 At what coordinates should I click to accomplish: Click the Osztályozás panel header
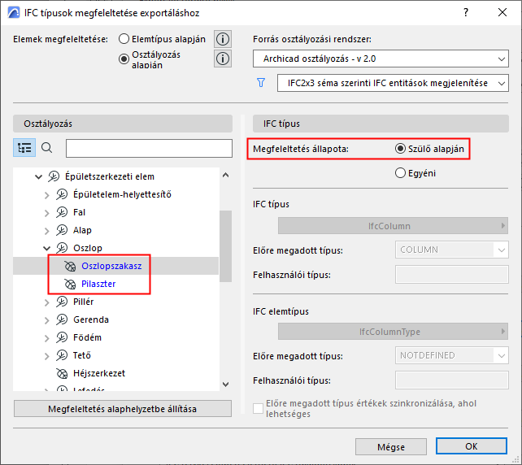pos(123,124)
